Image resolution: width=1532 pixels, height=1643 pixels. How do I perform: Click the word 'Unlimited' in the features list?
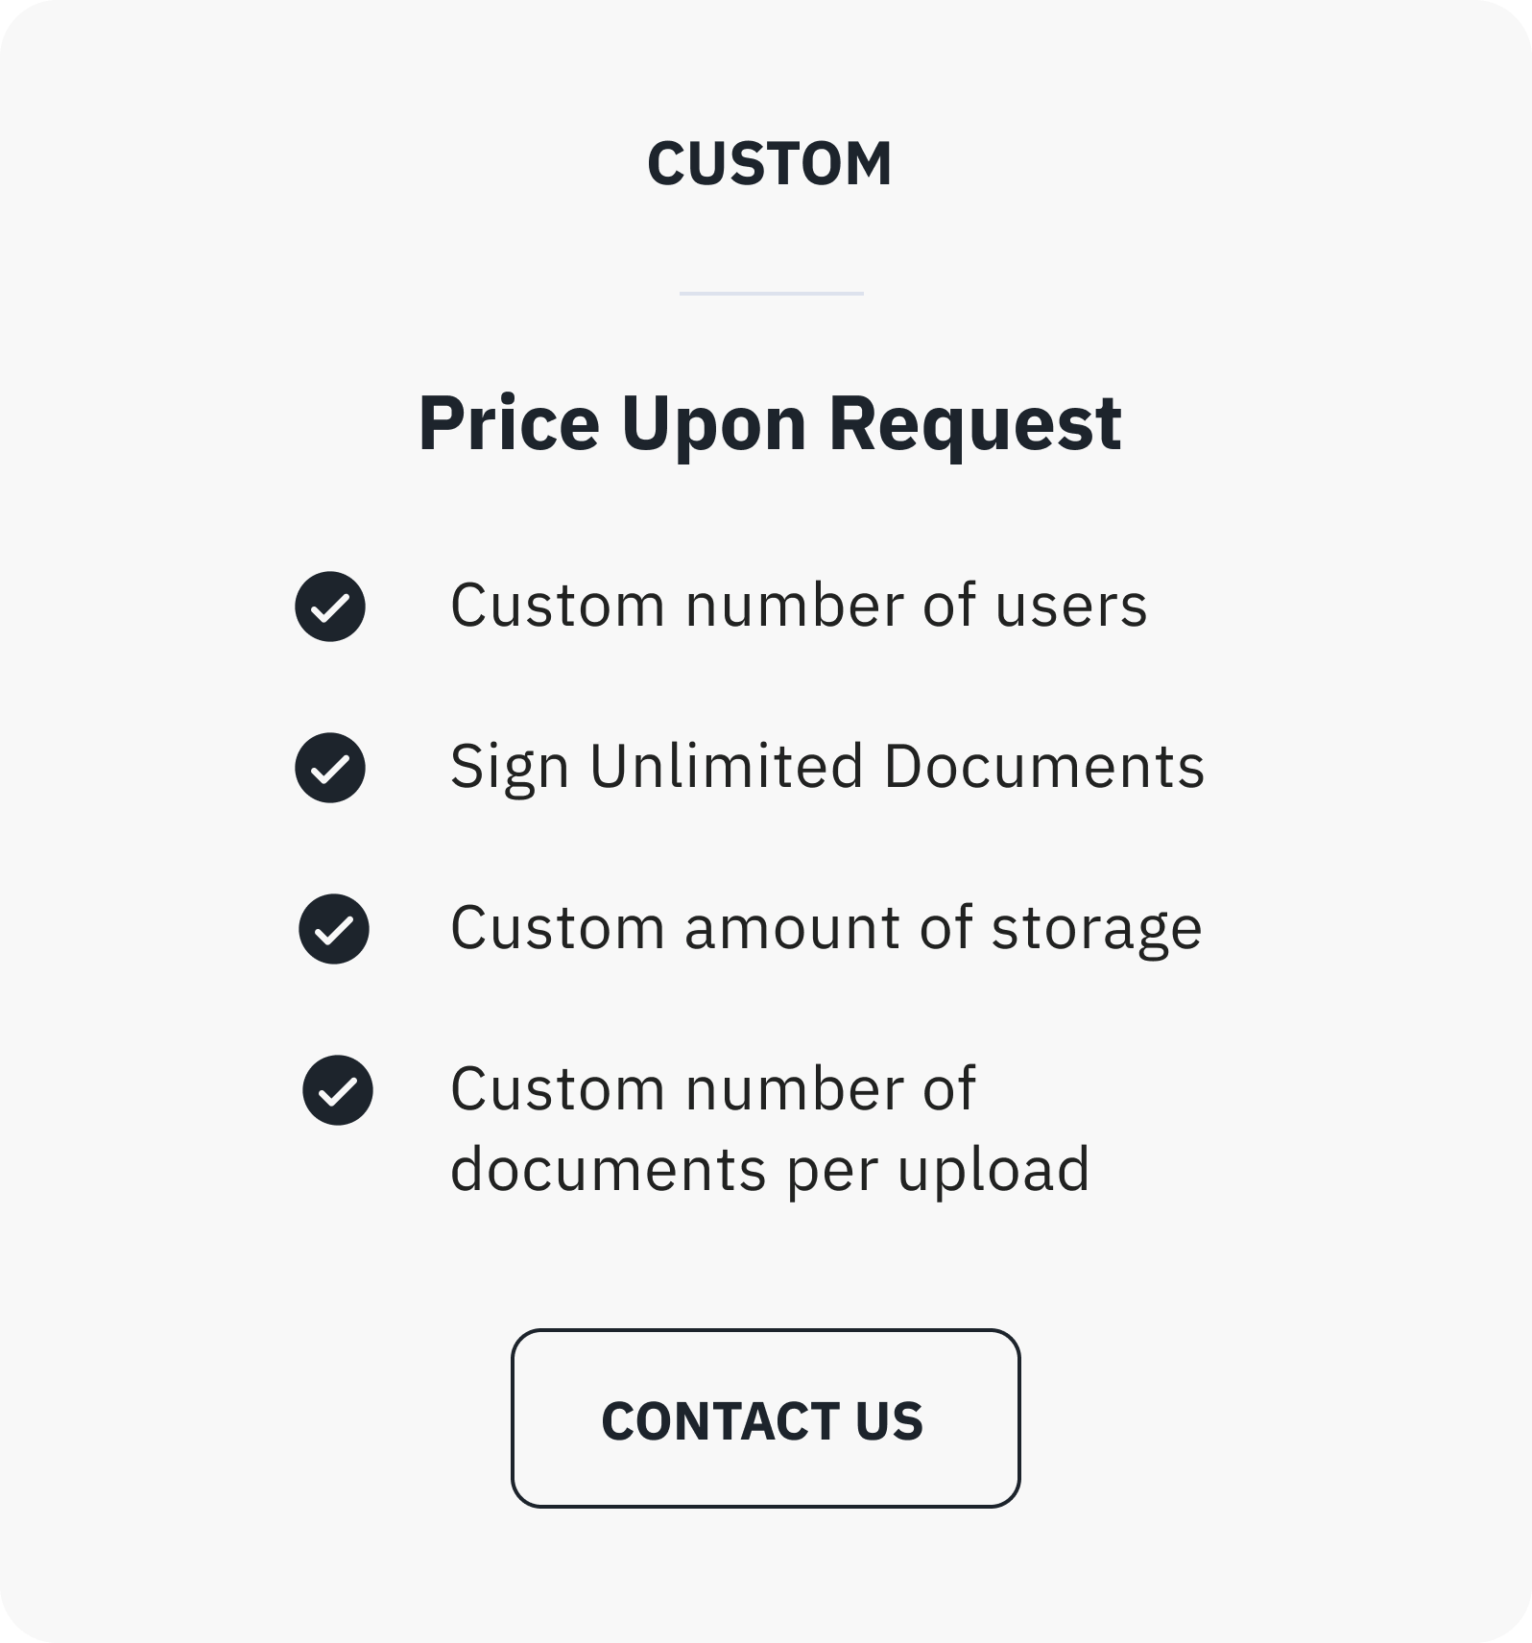(x=727, y=767)
